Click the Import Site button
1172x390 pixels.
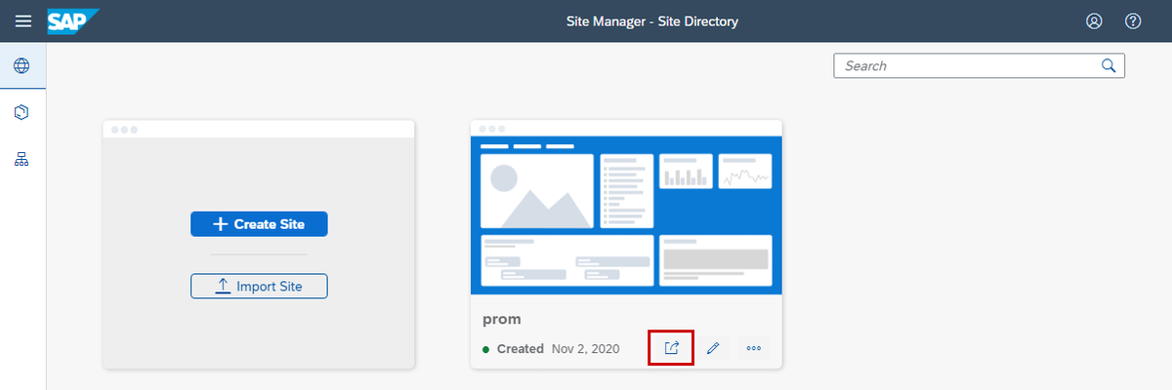[259, 287]
